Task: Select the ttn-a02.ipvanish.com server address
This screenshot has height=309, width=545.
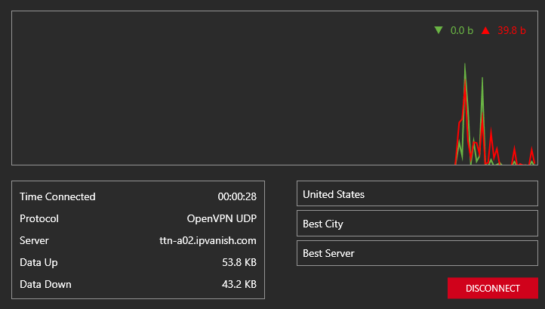Action: (208, 240)
